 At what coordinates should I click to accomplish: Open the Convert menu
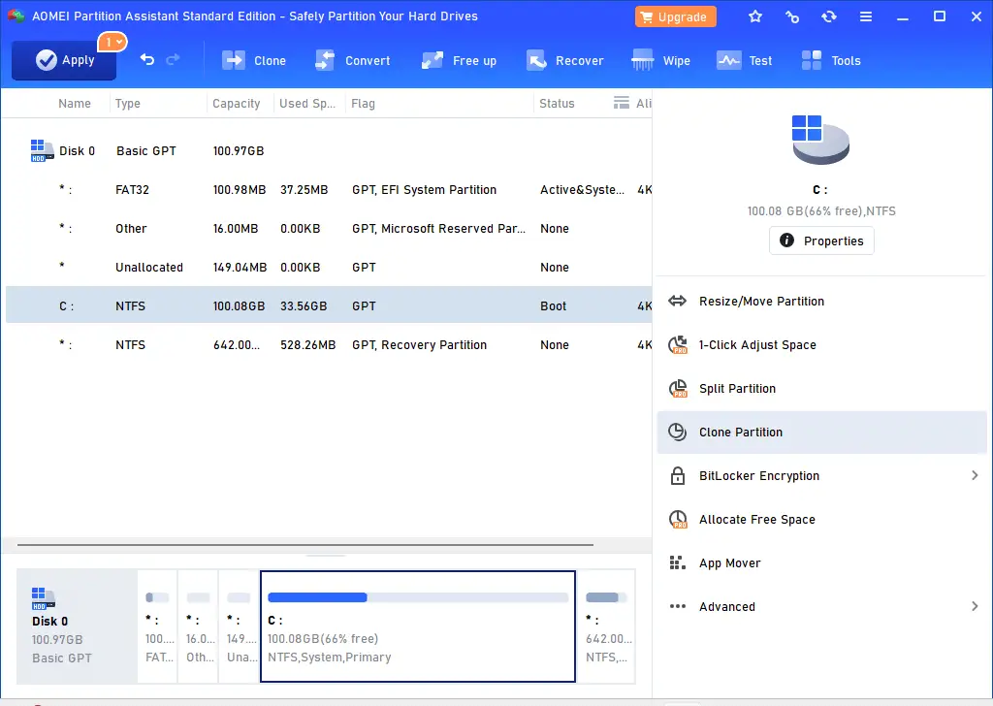[x=353, y=61]
